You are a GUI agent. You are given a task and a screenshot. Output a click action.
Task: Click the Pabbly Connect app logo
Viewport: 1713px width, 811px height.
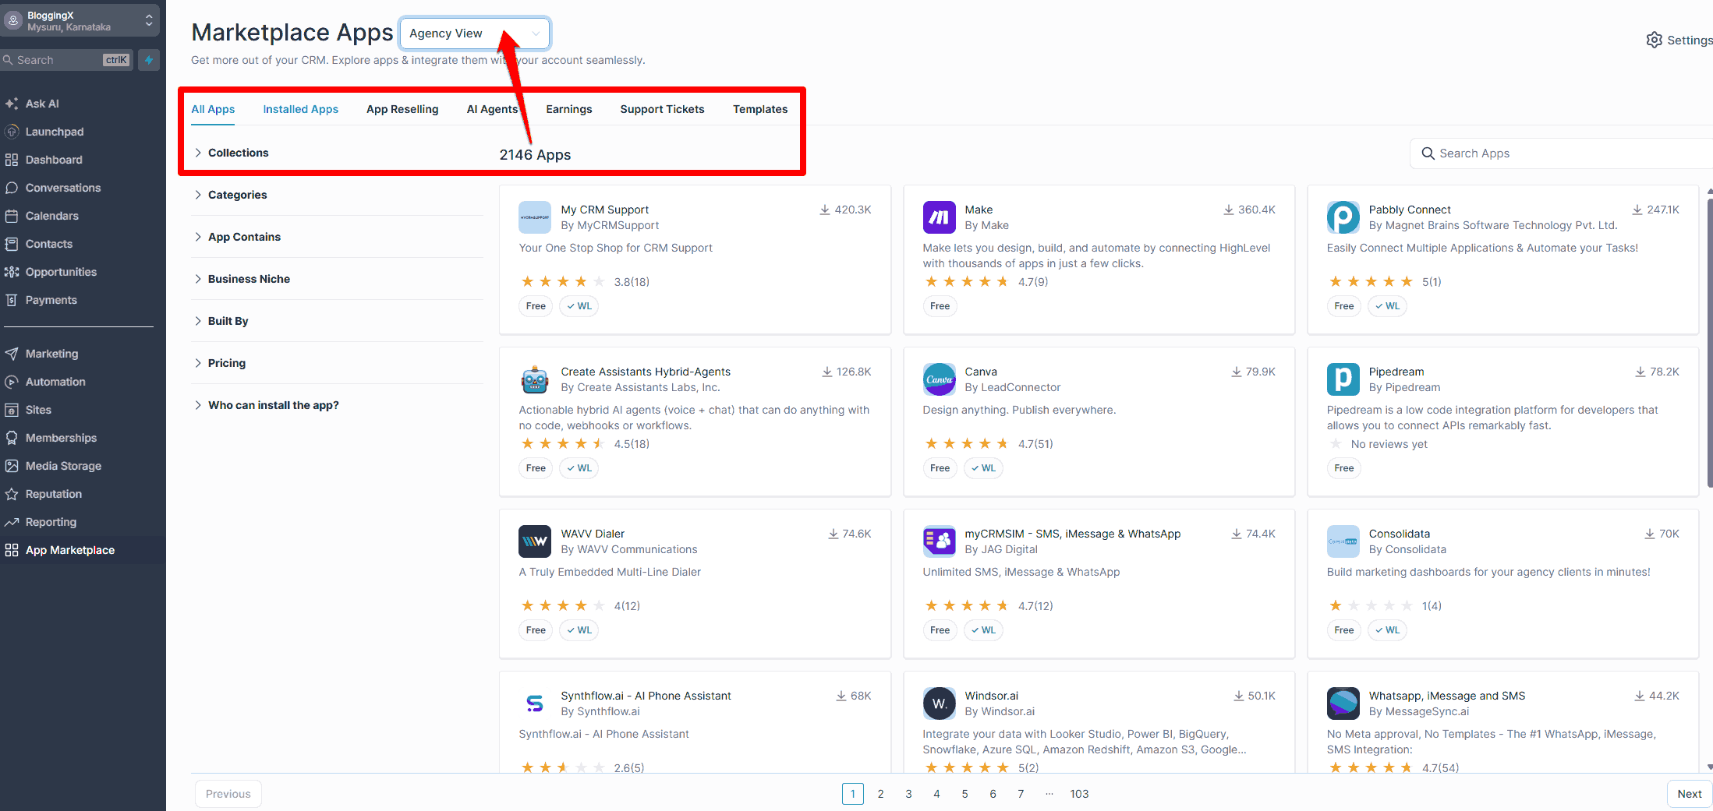click(x=1343, y=217)
